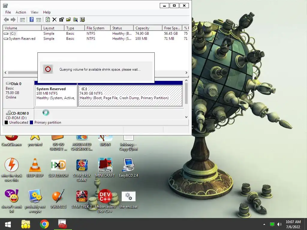
Task: Sort by the Volume column header
Action: 22,28
